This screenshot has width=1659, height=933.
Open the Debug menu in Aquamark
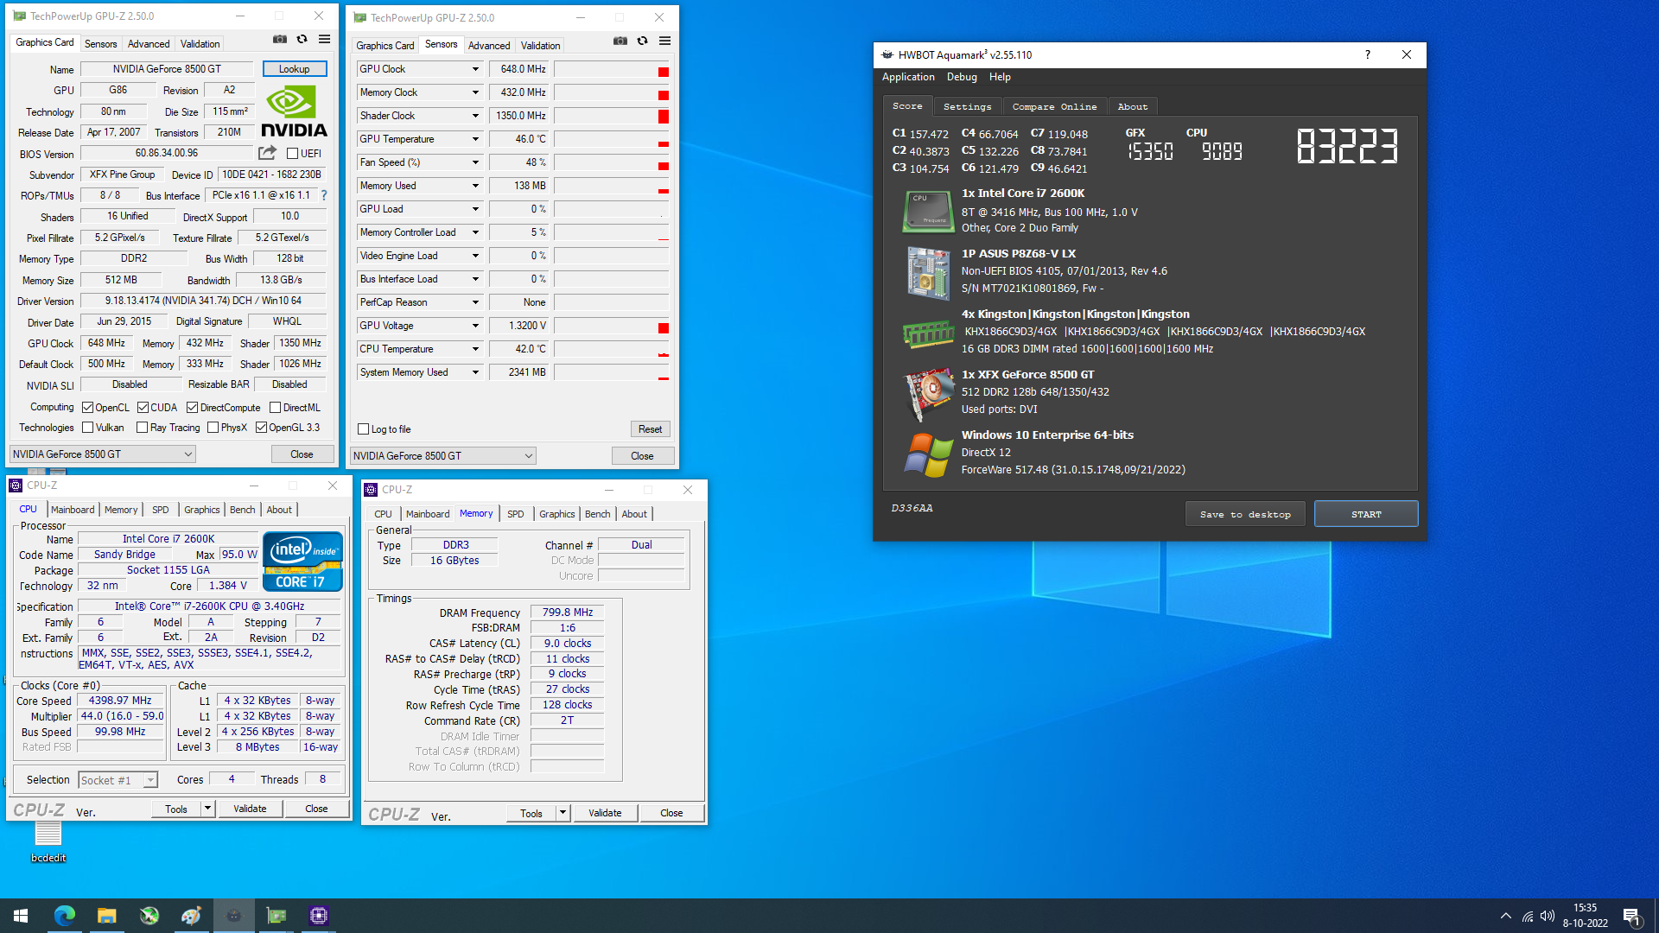coord(962,77)
